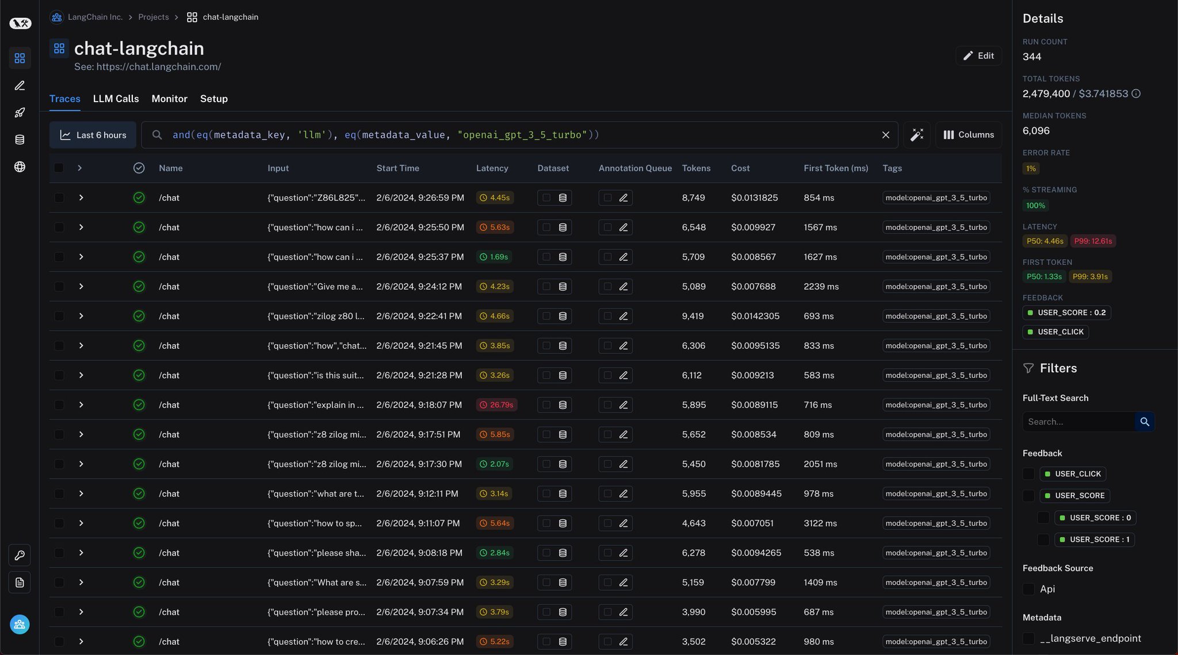Switch to the LLM Calls tab

(x=116, y=99)
